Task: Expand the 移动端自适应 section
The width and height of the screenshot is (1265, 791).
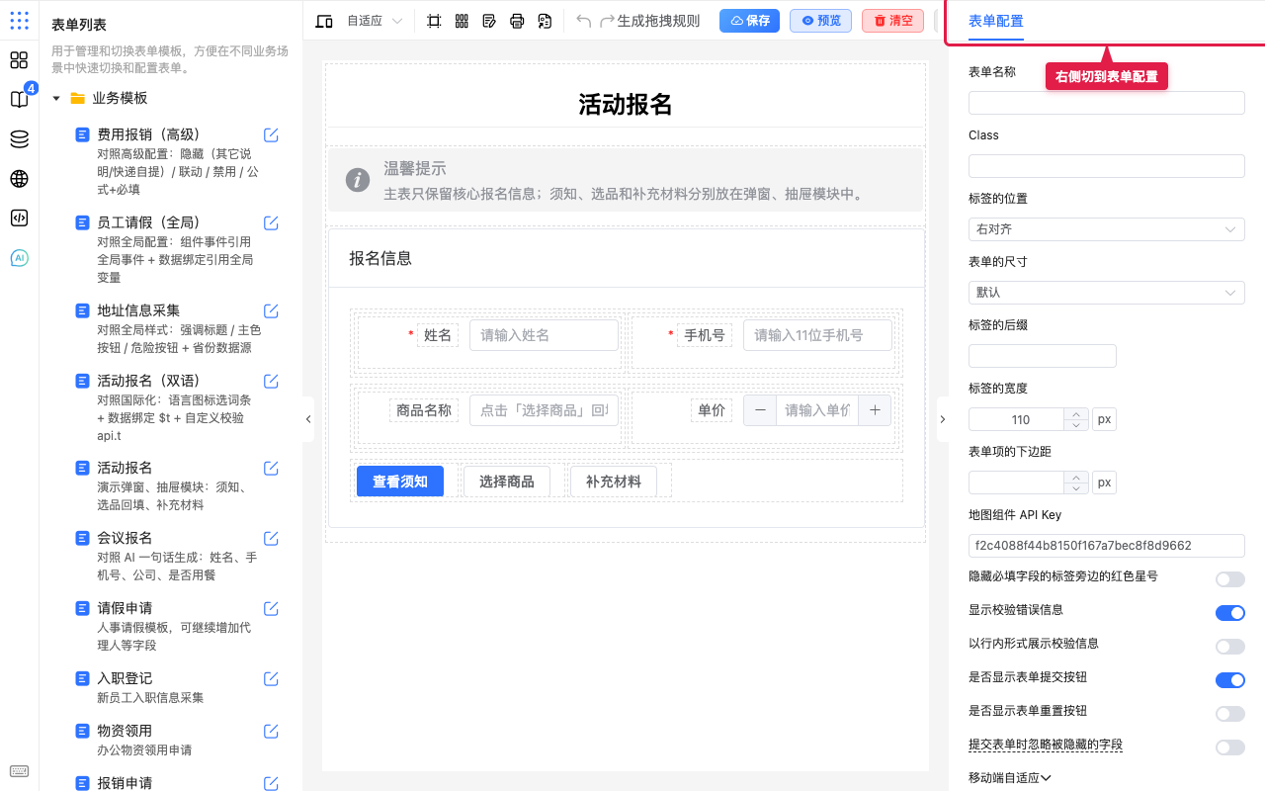Action: pyautogui.click(x=1010, y=778)
